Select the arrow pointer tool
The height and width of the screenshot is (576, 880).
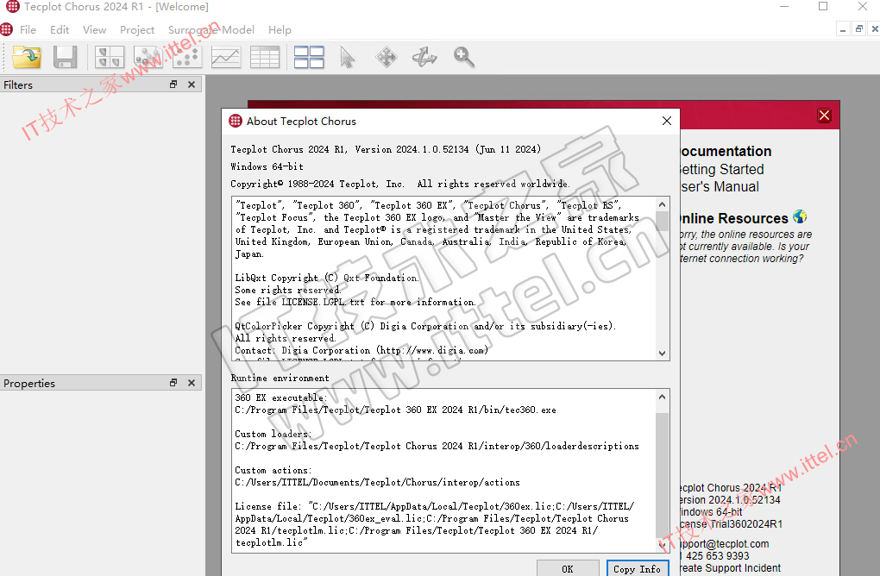point(348,57)
